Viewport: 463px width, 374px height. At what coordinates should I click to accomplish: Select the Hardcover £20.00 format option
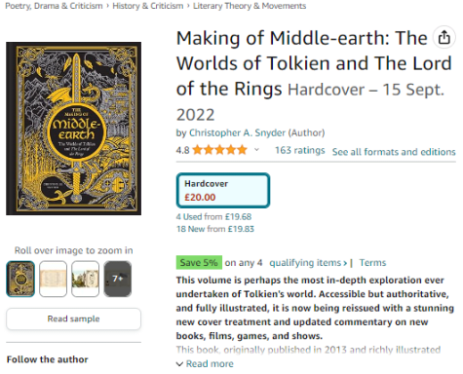pos(223,191)
